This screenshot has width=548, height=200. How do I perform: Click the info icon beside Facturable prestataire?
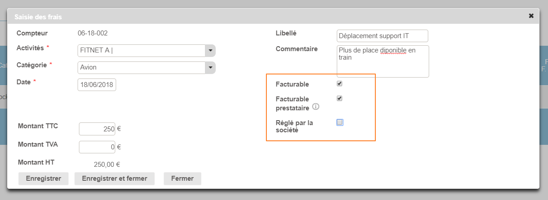(x=316, y=107)
